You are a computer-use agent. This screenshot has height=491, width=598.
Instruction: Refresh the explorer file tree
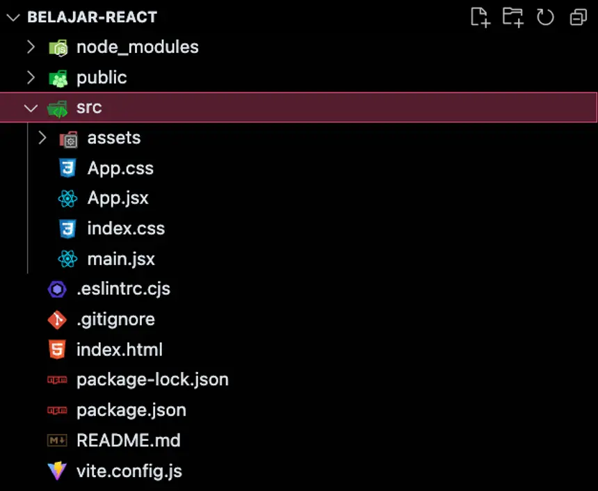pos(545,17)
